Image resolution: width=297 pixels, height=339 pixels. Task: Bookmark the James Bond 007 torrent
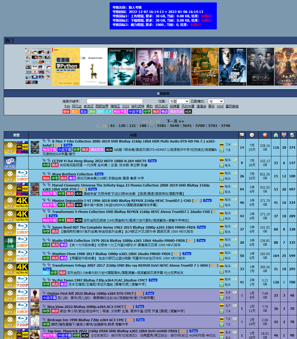click(235, 232)
